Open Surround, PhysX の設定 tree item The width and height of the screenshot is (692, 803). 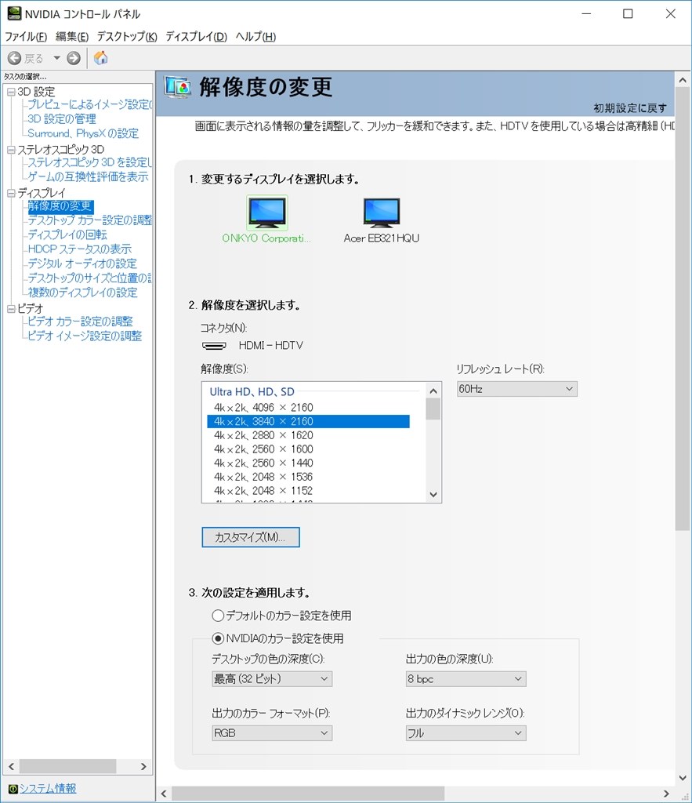[x=83, y=133]
